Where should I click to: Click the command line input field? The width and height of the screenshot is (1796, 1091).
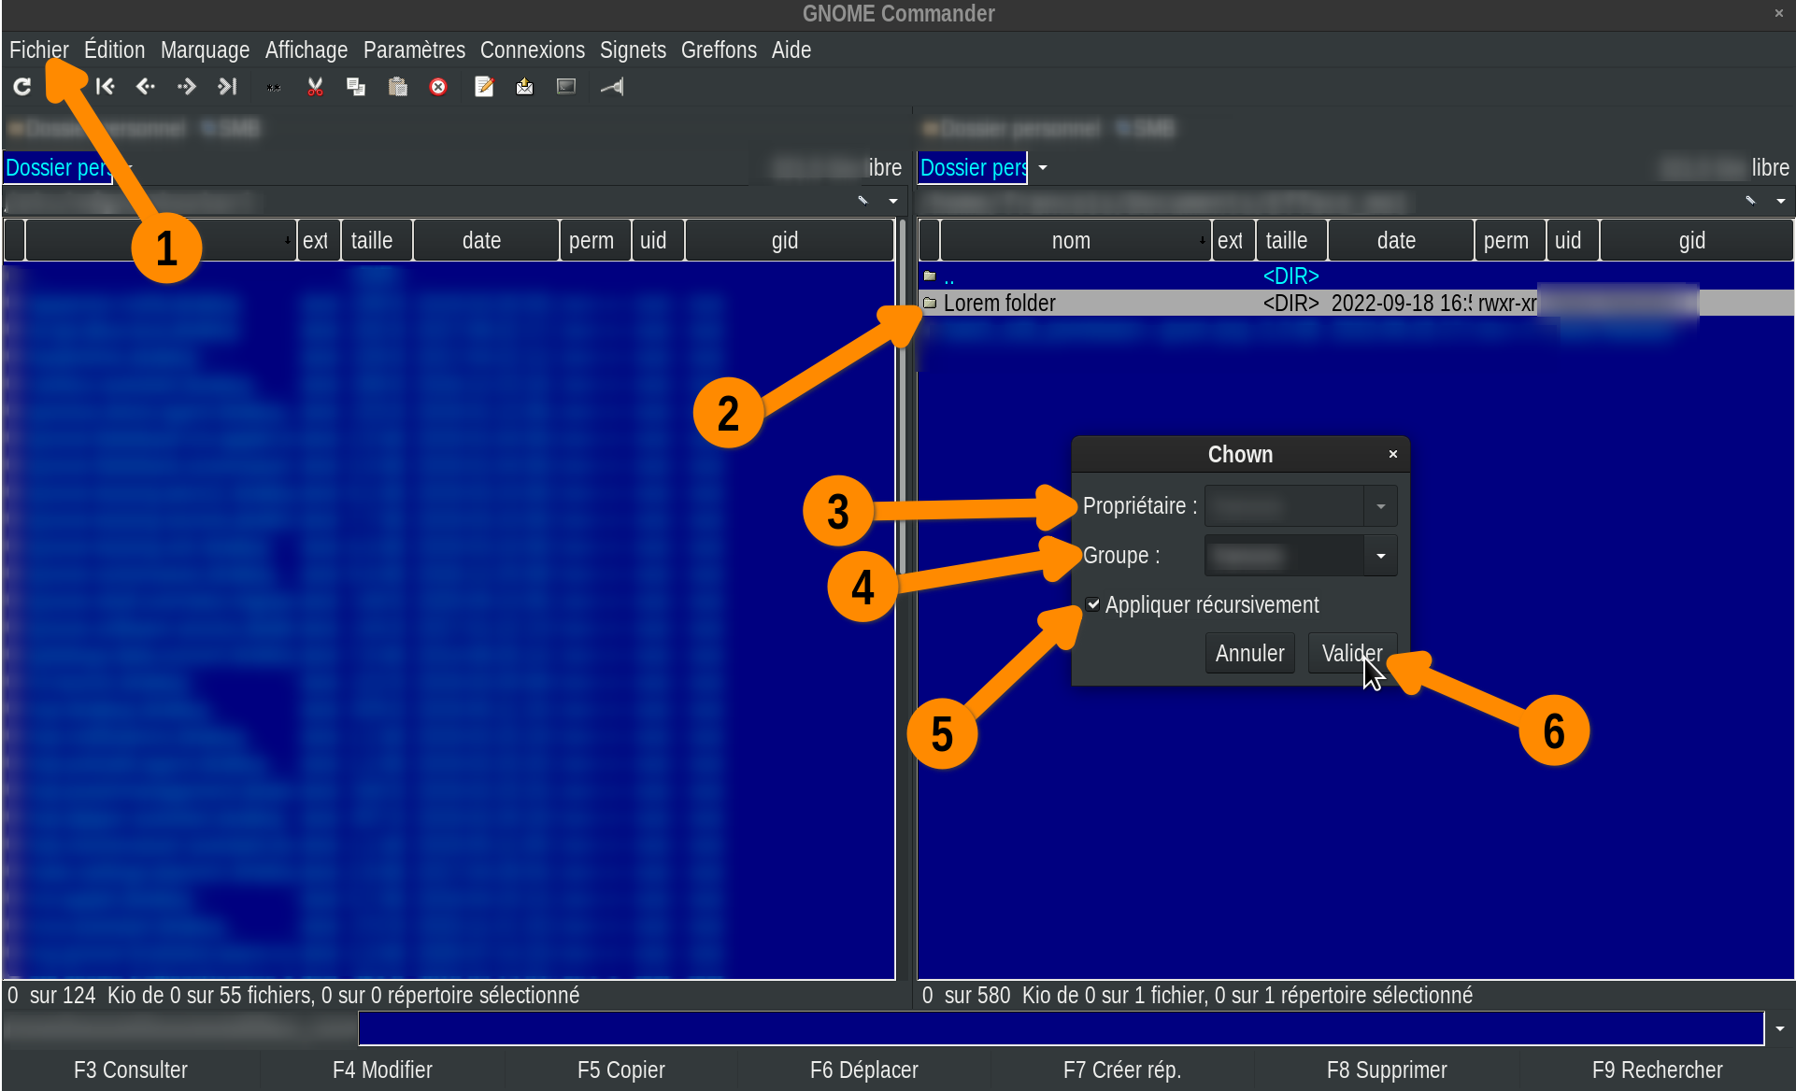[x=1060, y=1028]
